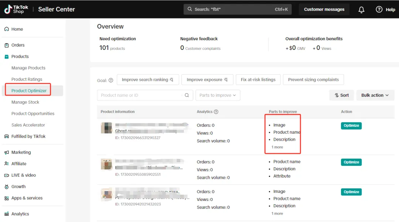Select Prevent sizing complaints goal
The height and width of the screenshot is (222, 399).
313,79
